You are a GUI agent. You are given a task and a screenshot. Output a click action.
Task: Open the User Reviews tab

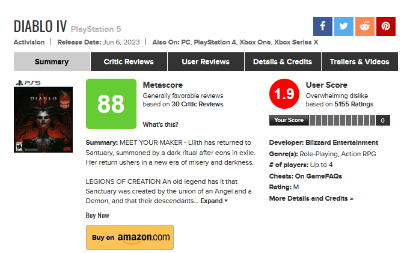point(206,62)
